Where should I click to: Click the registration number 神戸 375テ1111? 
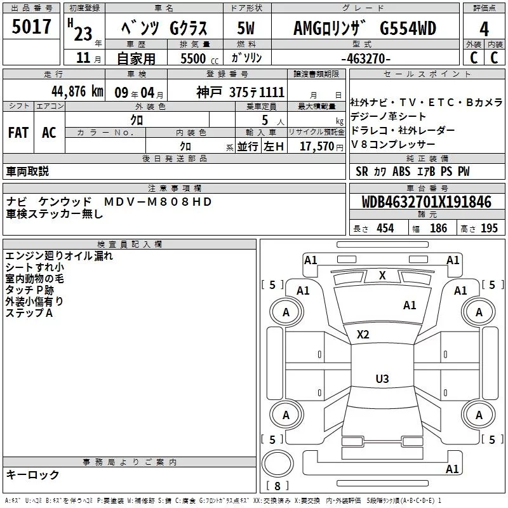click(240, 92)
